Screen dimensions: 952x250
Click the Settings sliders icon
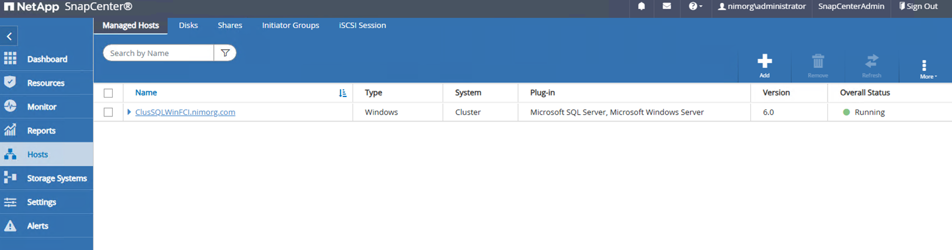click(10, 202)
